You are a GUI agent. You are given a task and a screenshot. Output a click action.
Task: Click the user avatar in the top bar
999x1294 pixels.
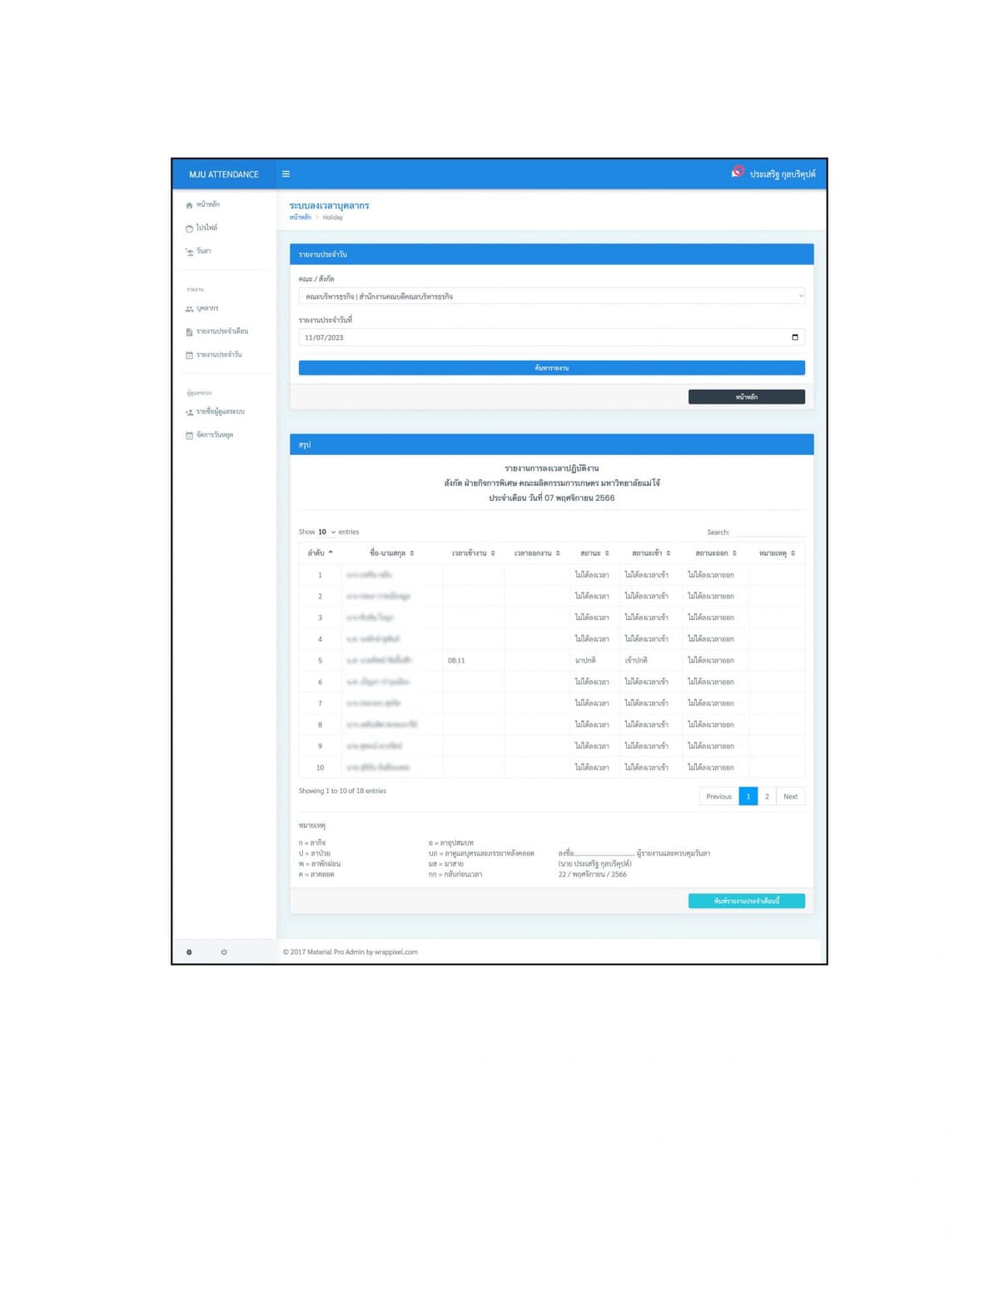pyautogui.click(x=737, y=172)
